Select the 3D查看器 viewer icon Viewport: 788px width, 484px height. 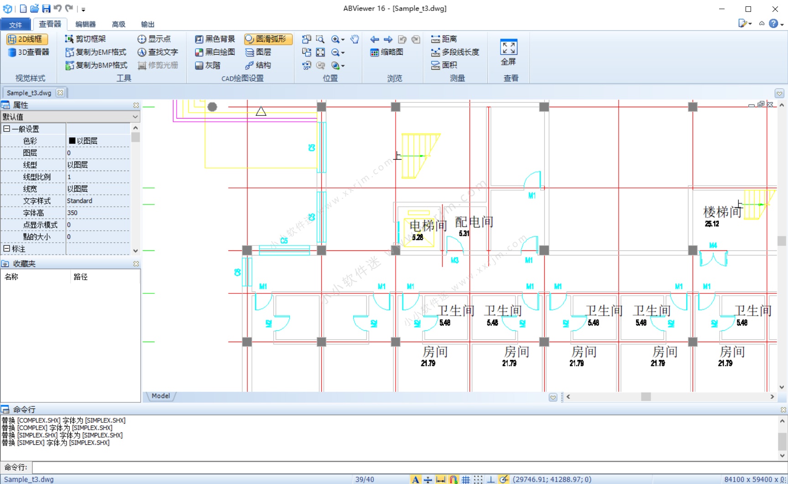pos(12,52)
